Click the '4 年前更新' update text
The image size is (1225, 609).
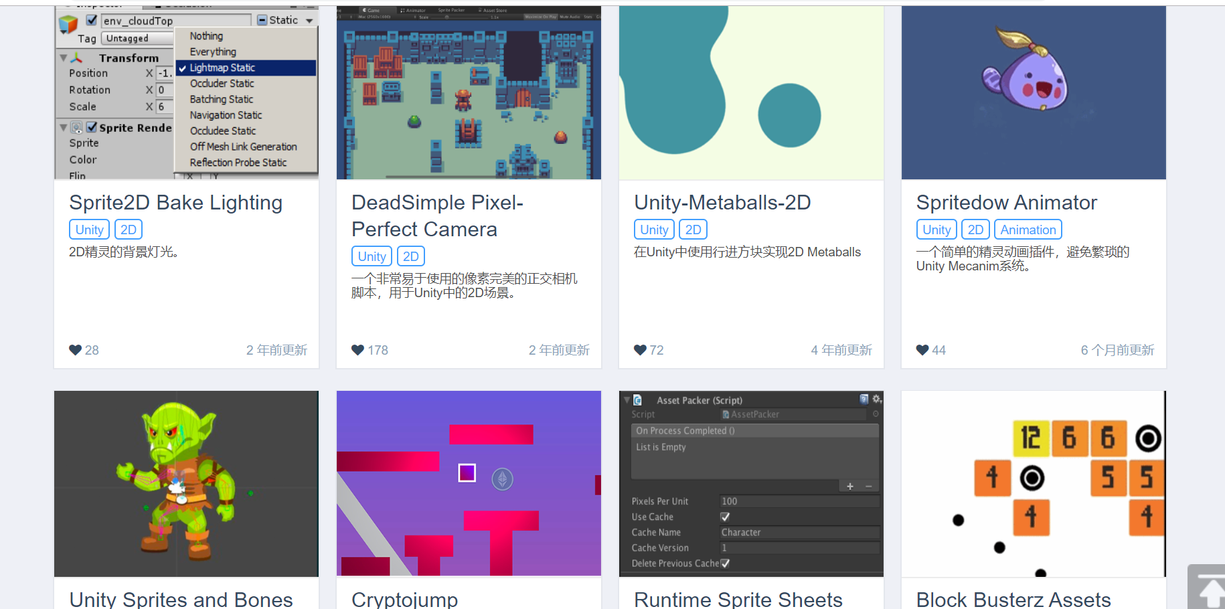pyautogui.click(x=841, y=350)
